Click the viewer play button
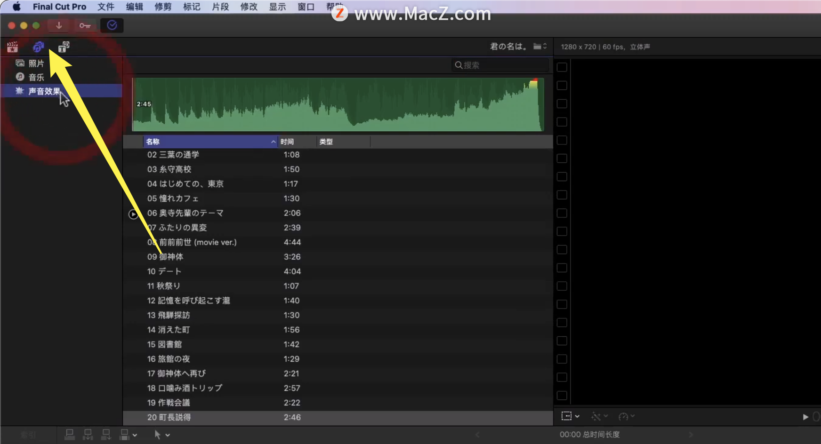This screenshot has width=821, height=444. (805, 417)
